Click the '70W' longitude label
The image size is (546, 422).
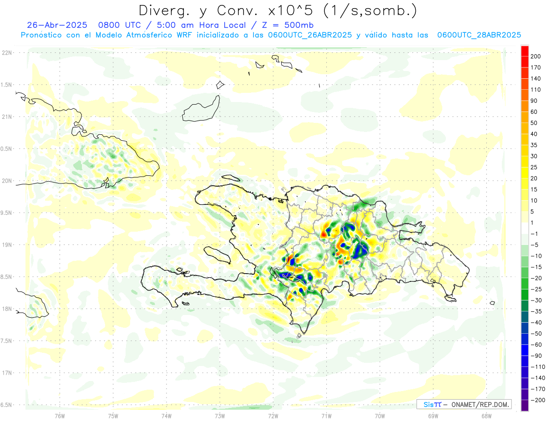tap(379, 416)
